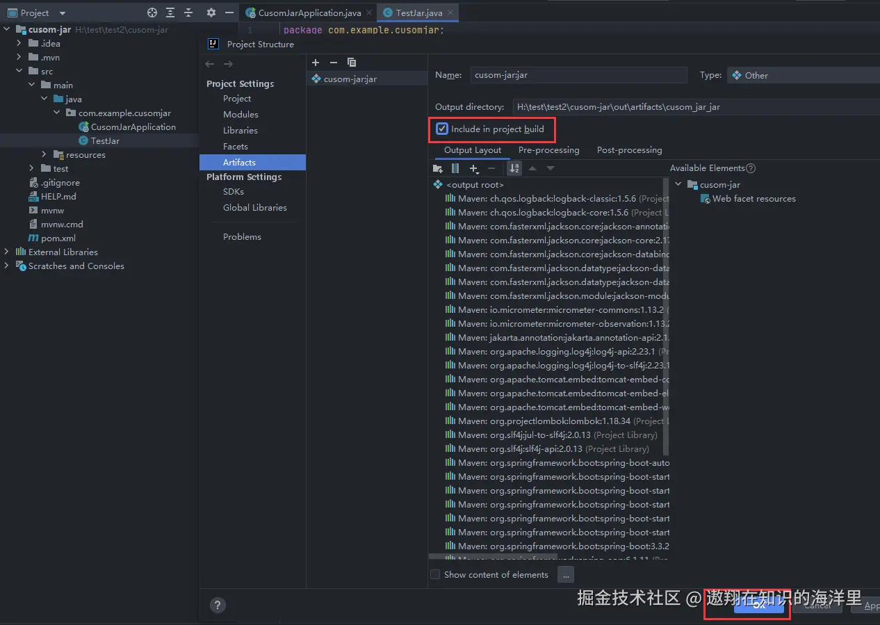This screenshot has height=625, width=880.
Task: Go forward with the right arrow in Project Structure
Action: [x=228, y=64]
